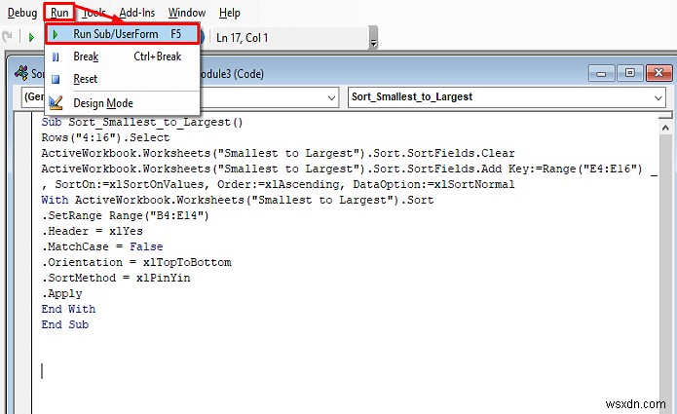Click the Ln 17, Col 1 position indicator
The width and height of the screenshot is (677, 414).
(243, 38)
